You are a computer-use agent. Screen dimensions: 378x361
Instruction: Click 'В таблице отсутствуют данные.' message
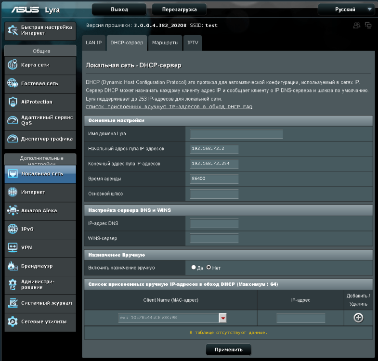pos(228,333)
